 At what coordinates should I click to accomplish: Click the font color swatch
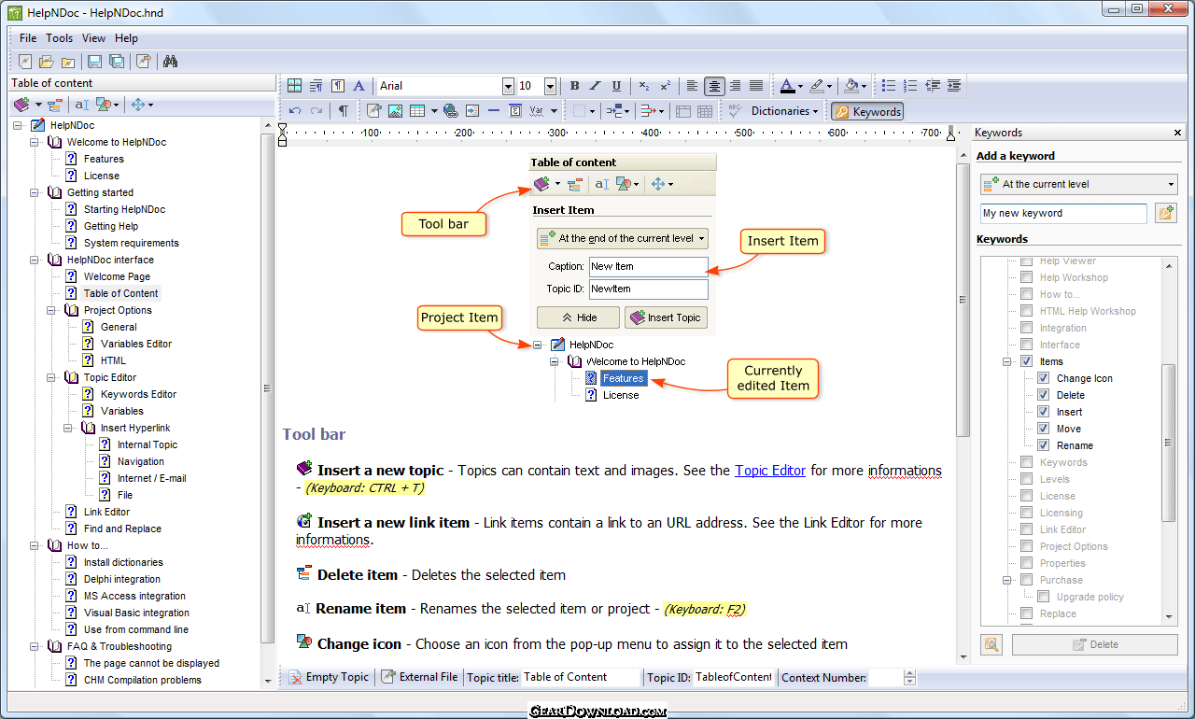[x=787, y=86]
